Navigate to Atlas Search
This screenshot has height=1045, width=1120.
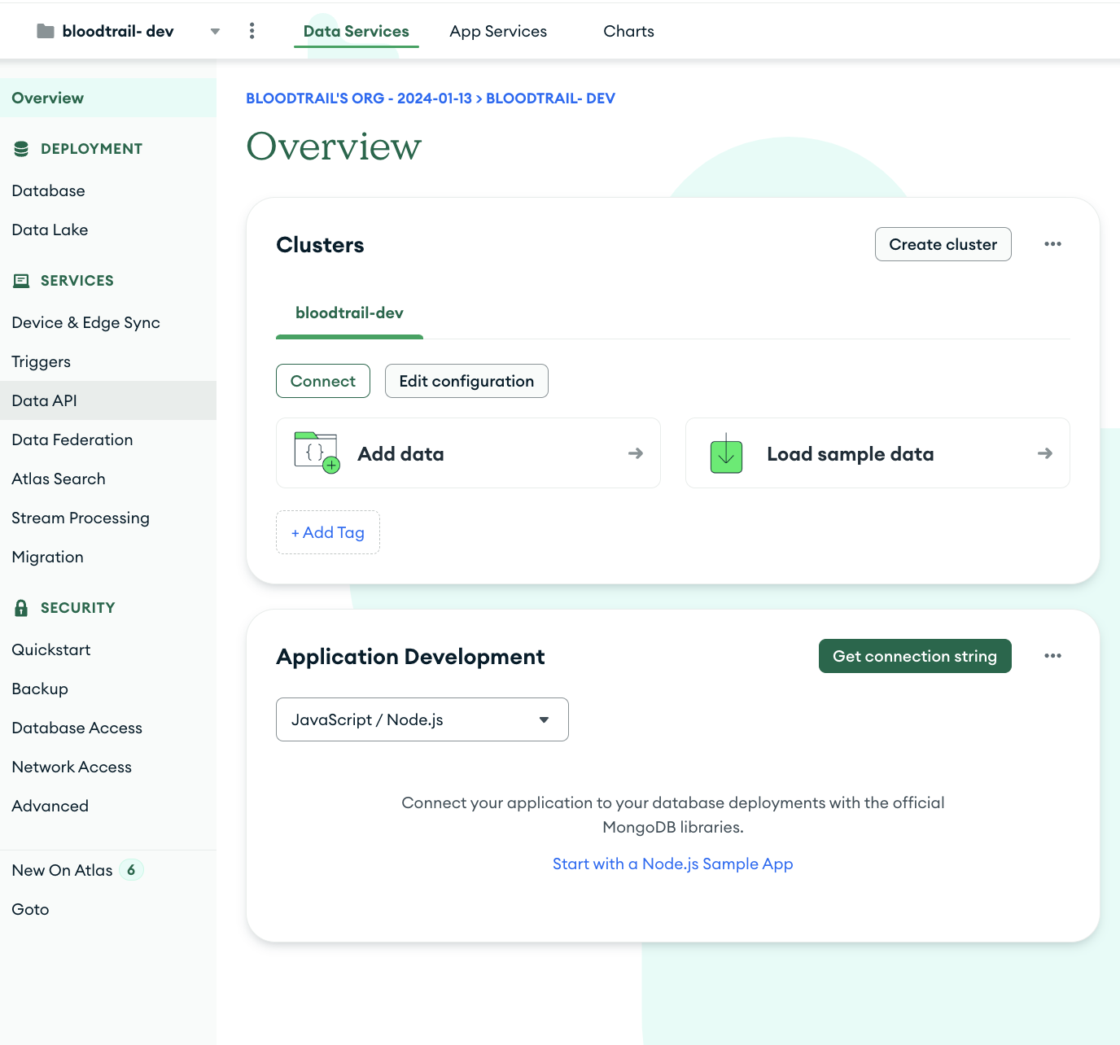click(59, 479)
